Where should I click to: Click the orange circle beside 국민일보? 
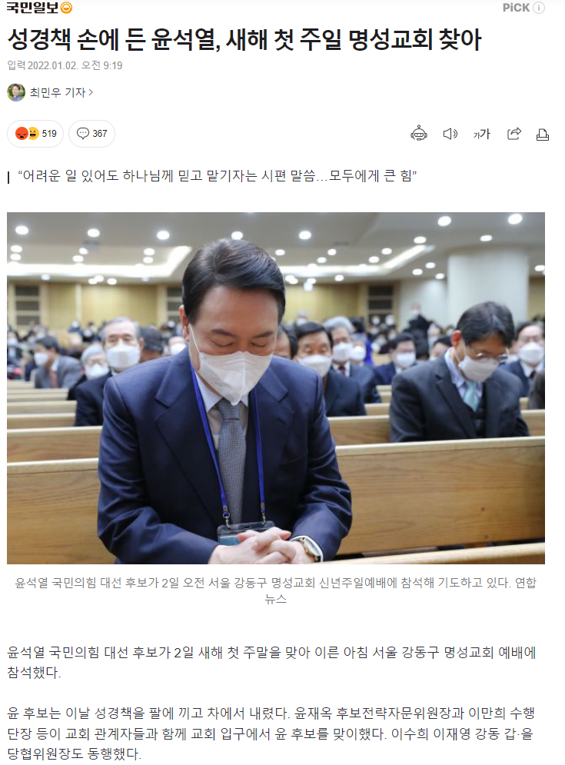point(66,8)
